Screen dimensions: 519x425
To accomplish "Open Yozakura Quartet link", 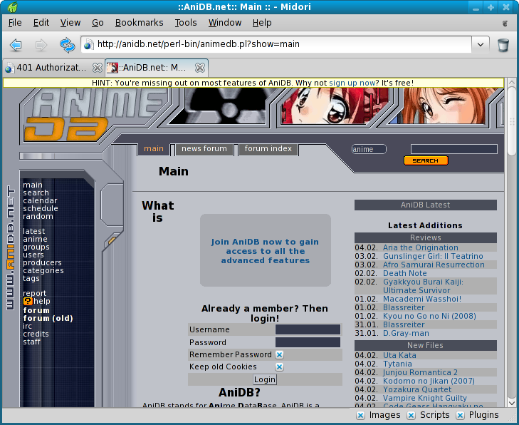I will (417, 389).
